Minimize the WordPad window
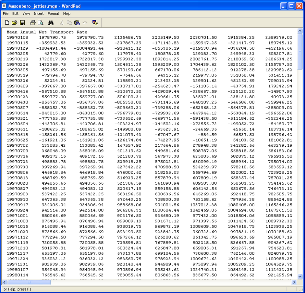Viewport: 305px width, 293px height. (283, 6)
